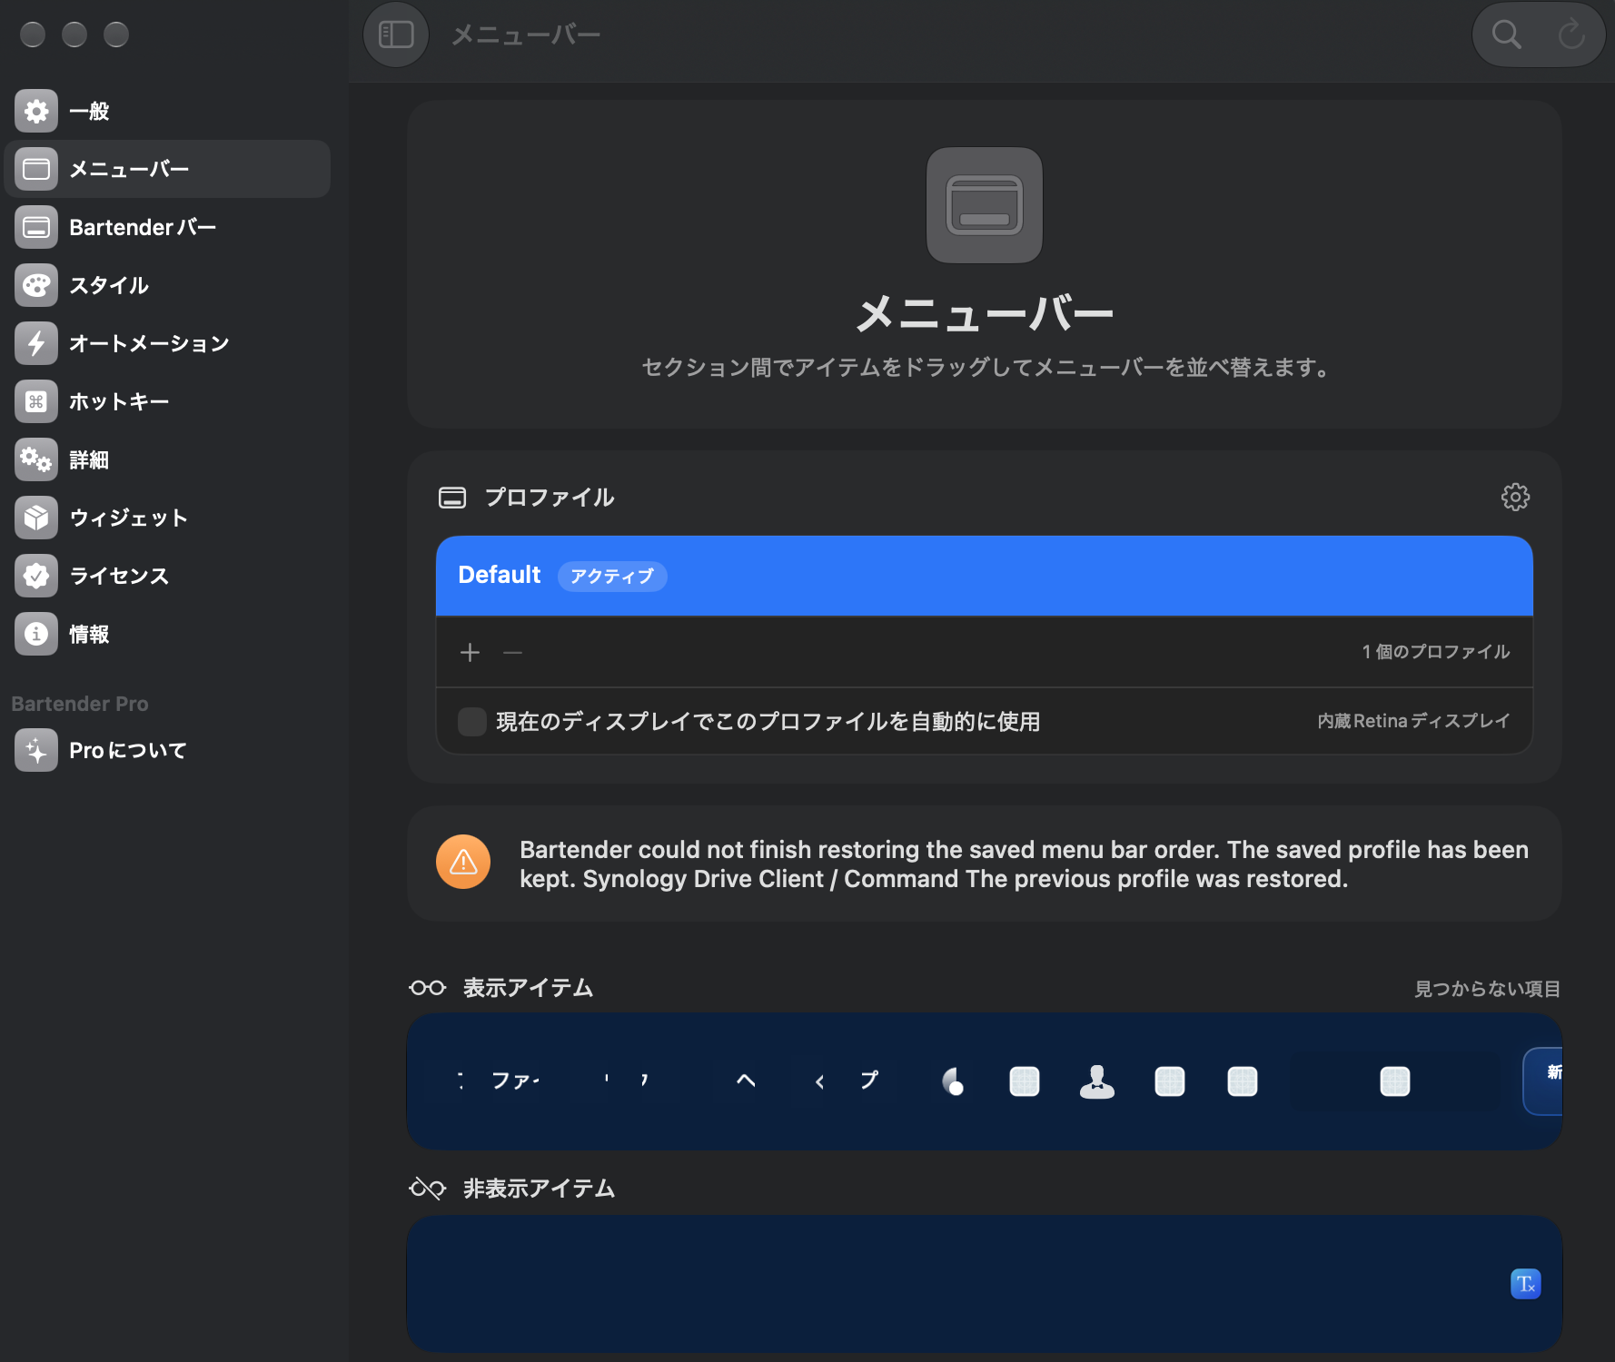Open profile settings gear icon
Image resolution: width=1615 pixels, height=1362 pixels.
pyautogui.click(x=1515, y=497)
